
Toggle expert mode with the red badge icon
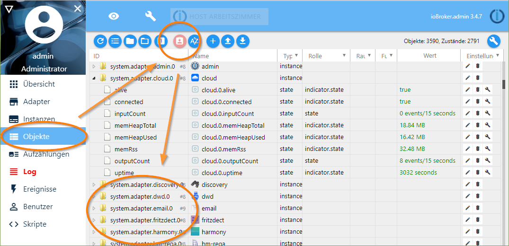(179, 41)
